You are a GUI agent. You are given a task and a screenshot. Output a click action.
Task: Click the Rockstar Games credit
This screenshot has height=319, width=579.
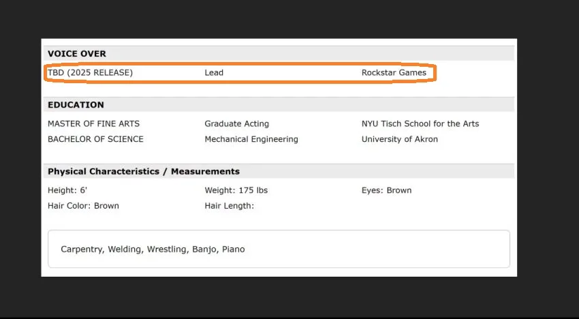(394, 72)
